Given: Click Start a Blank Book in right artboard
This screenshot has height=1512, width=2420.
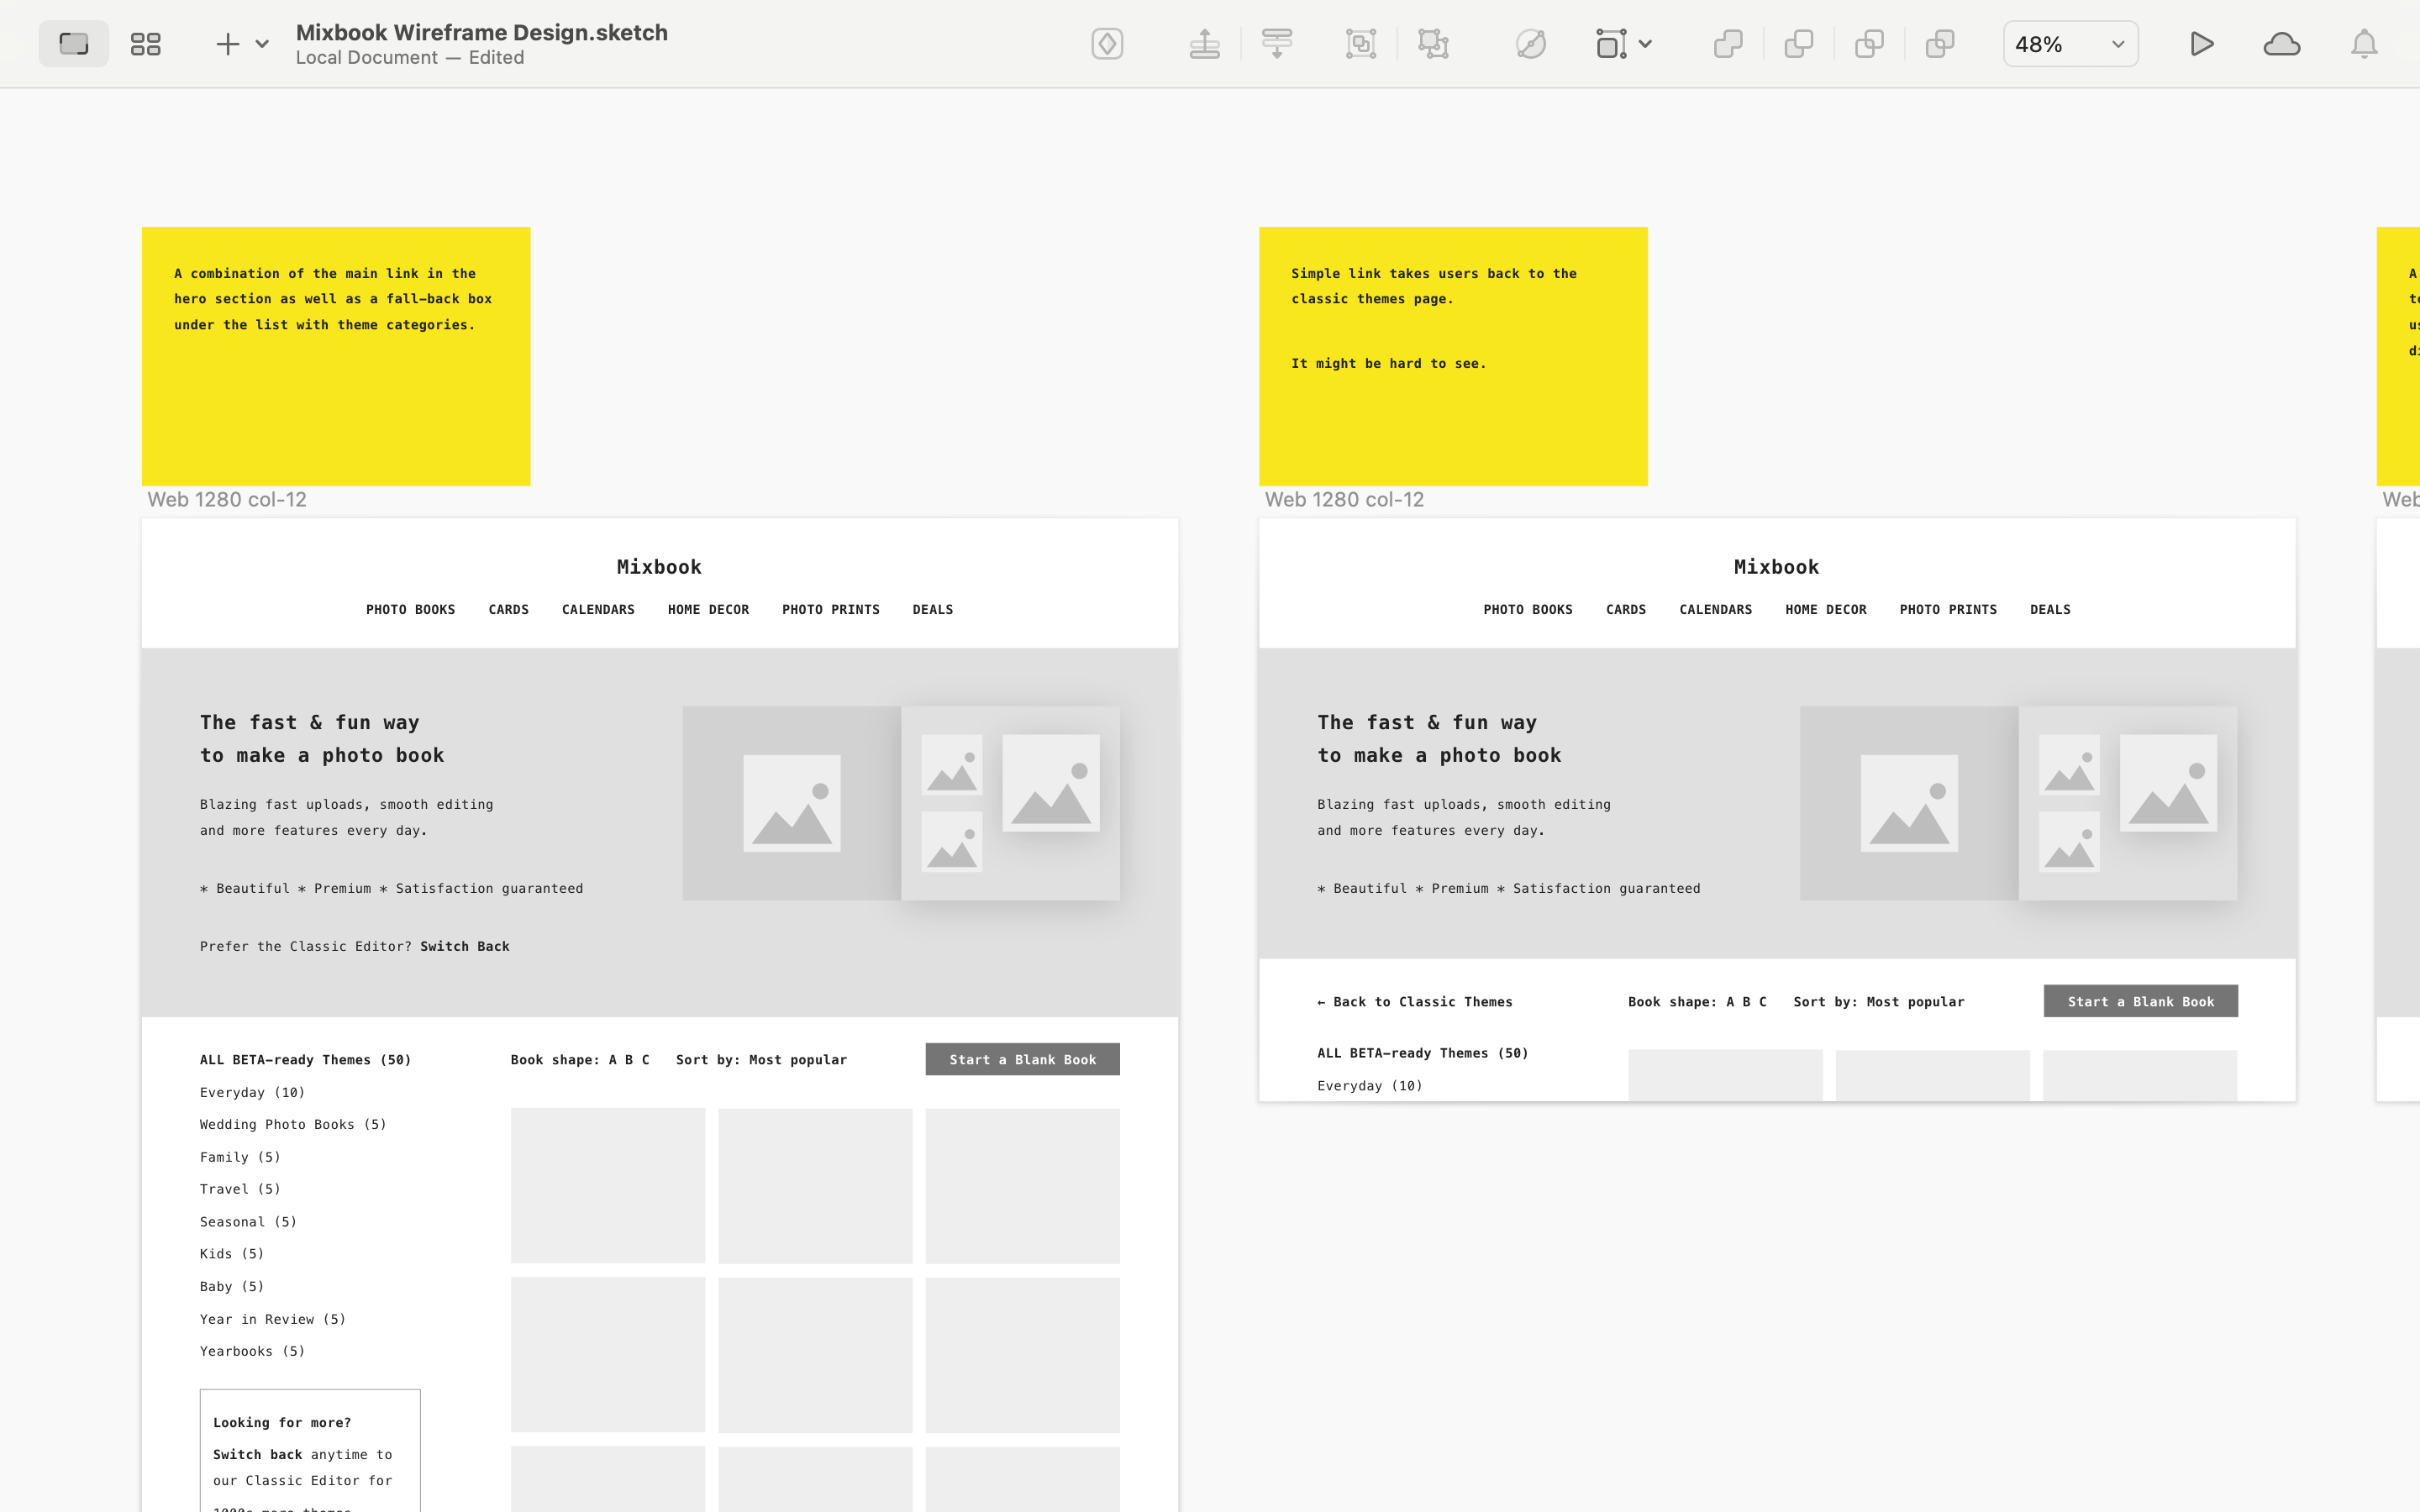Looking at the screenshot, I should [2141, 1001].
